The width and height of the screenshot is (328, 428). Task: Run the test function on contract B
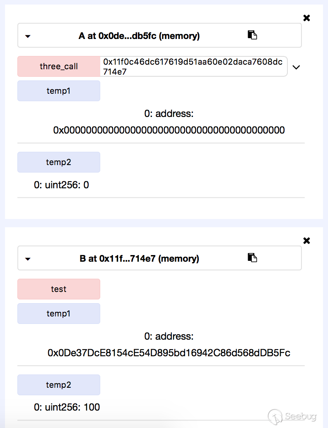59,289
